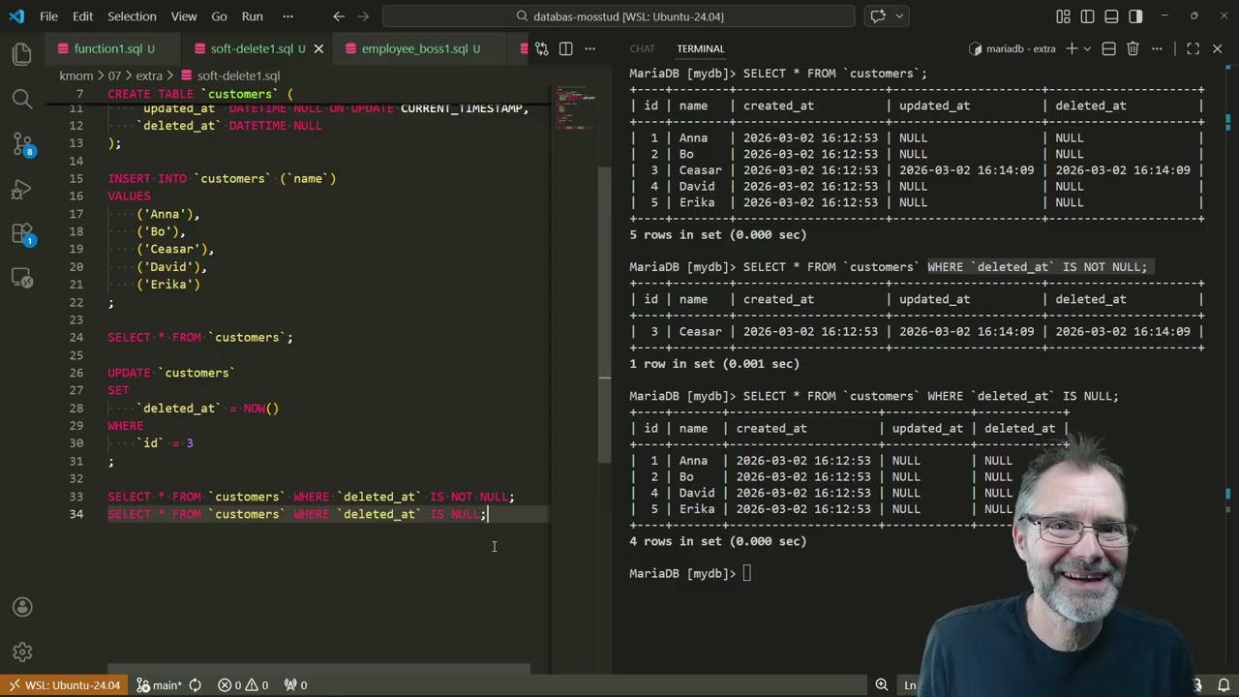Open the Search view in activity bar

click(22, 99)
